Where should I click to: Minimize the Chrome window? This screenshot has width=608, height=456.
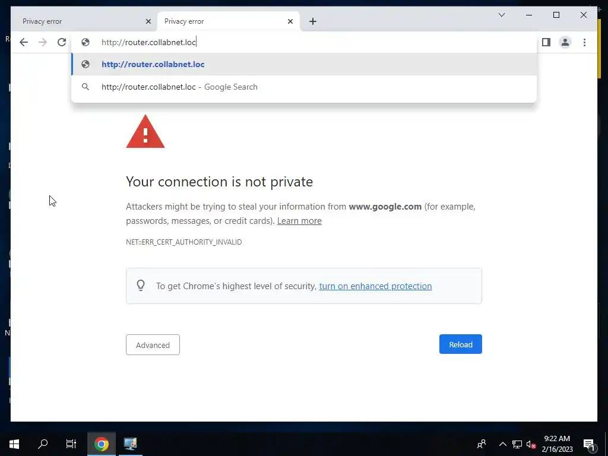[529, 15]
